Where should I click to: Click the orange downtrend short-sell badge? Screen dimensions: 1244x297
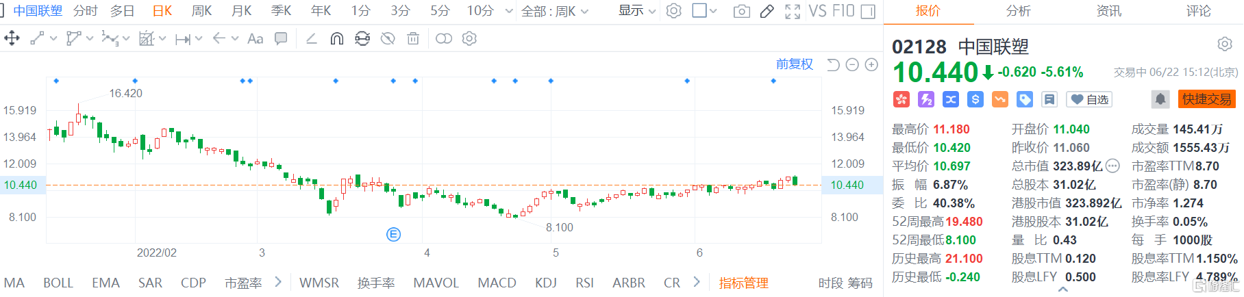[1000, 99]
